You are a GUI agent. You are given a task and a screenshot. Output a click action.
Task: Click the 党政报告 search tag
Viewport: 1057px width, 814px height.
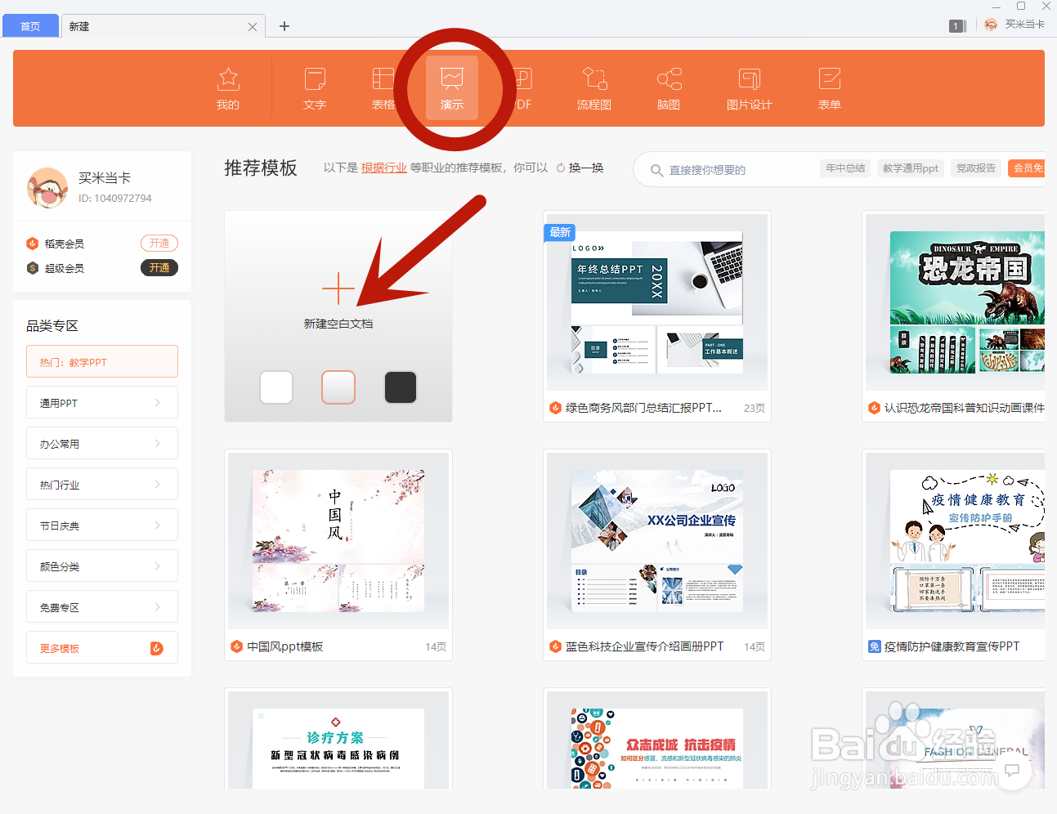976,168
